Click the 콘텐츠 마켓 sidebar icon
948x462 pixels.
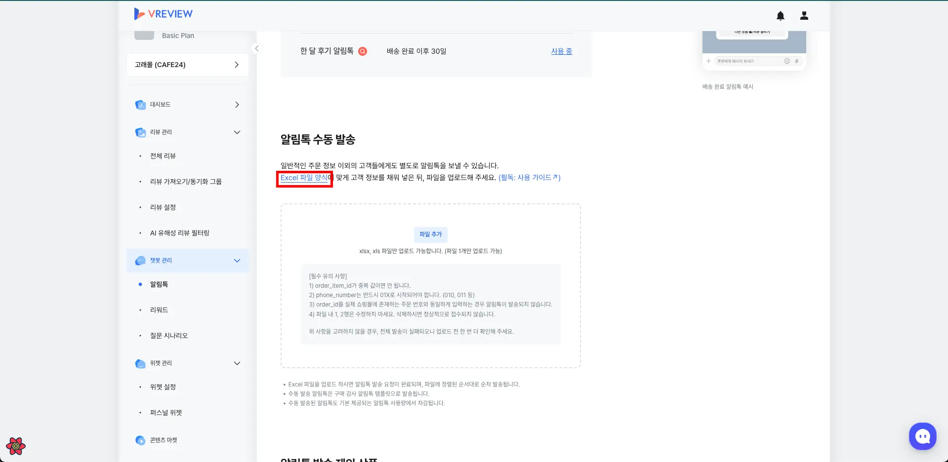[140, 440]
